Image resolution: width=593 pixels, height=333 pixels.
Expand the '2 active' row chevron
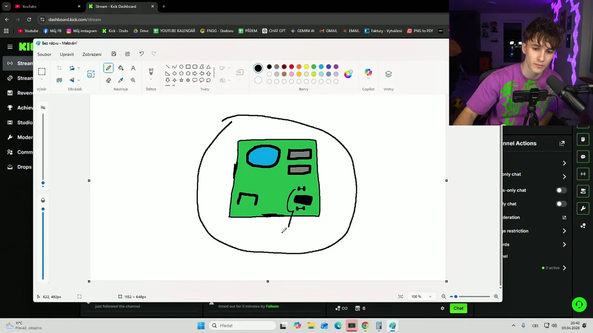[564, 268]
